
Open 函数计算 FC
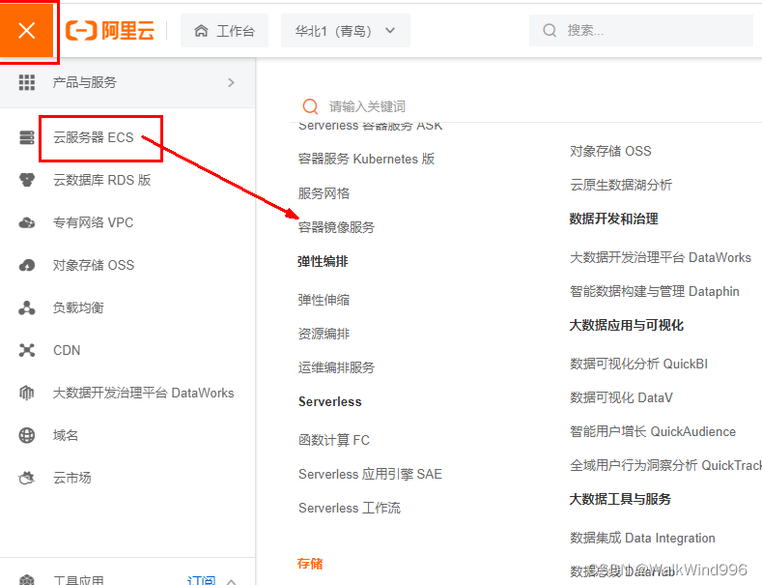coord(334,440)
